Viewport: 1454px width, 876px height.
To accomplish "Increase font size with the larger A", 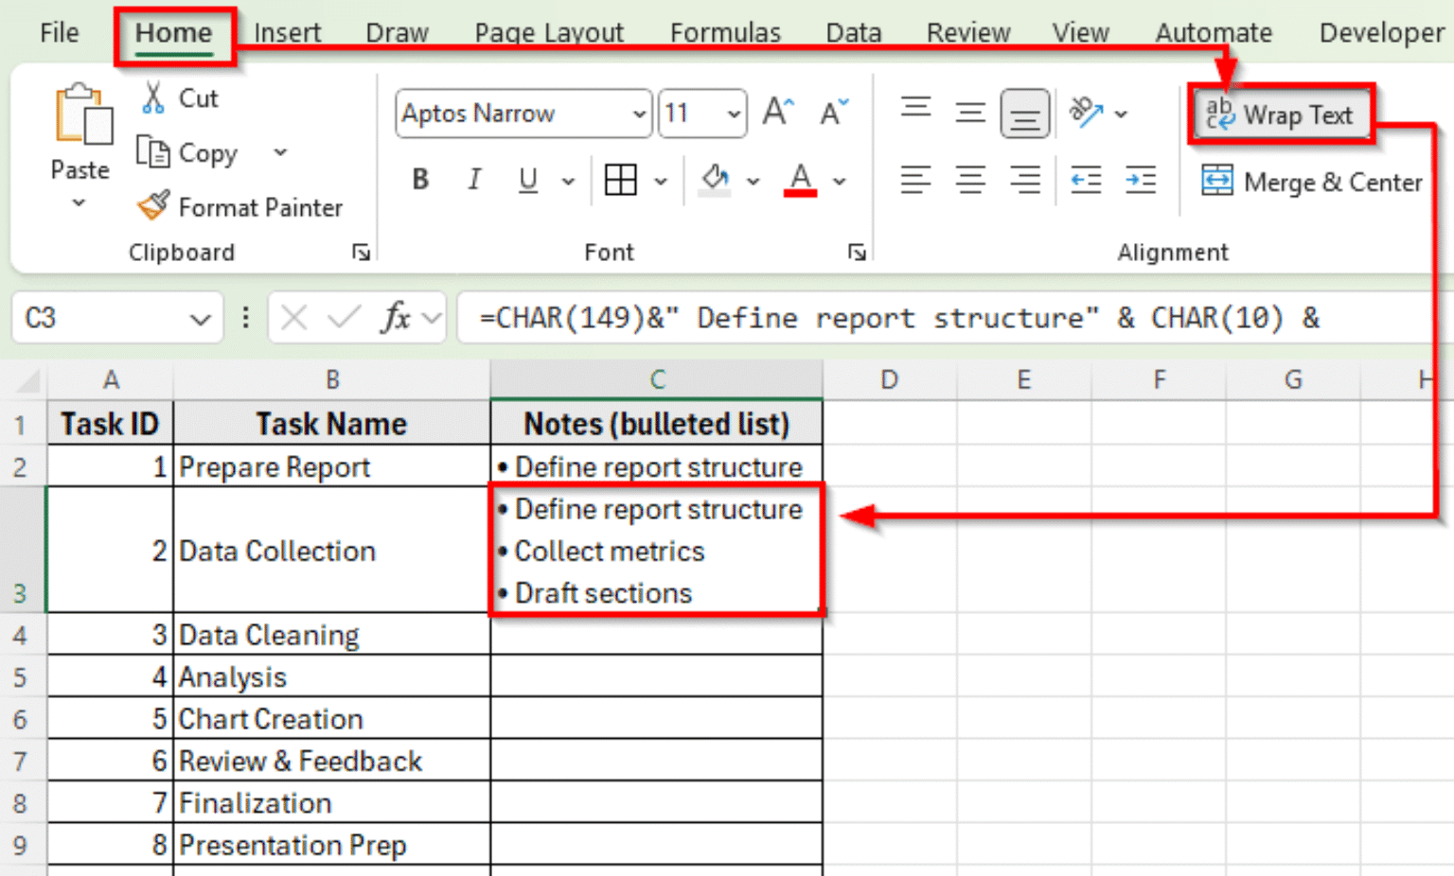I will 778,113.
